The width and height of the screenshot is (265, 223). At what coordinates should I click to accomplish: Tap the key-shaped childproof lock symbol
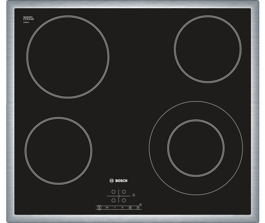coord(107,207)
